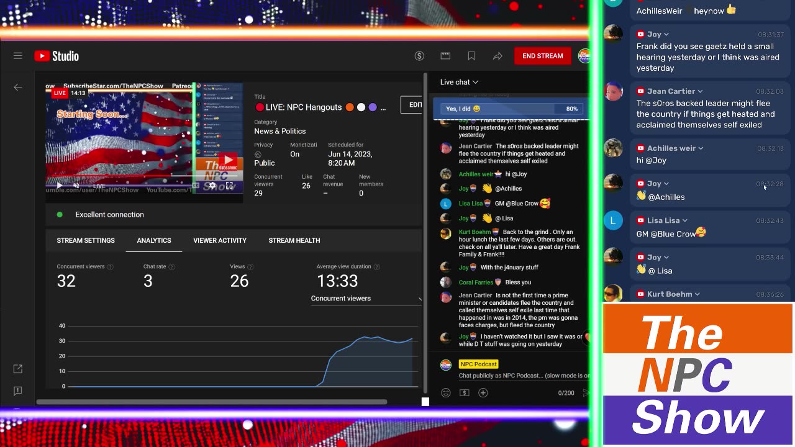Image resolution: width=795 pixels, height=447 pixels.
Task: Click help icon beside Views
Action: point(251,267)
